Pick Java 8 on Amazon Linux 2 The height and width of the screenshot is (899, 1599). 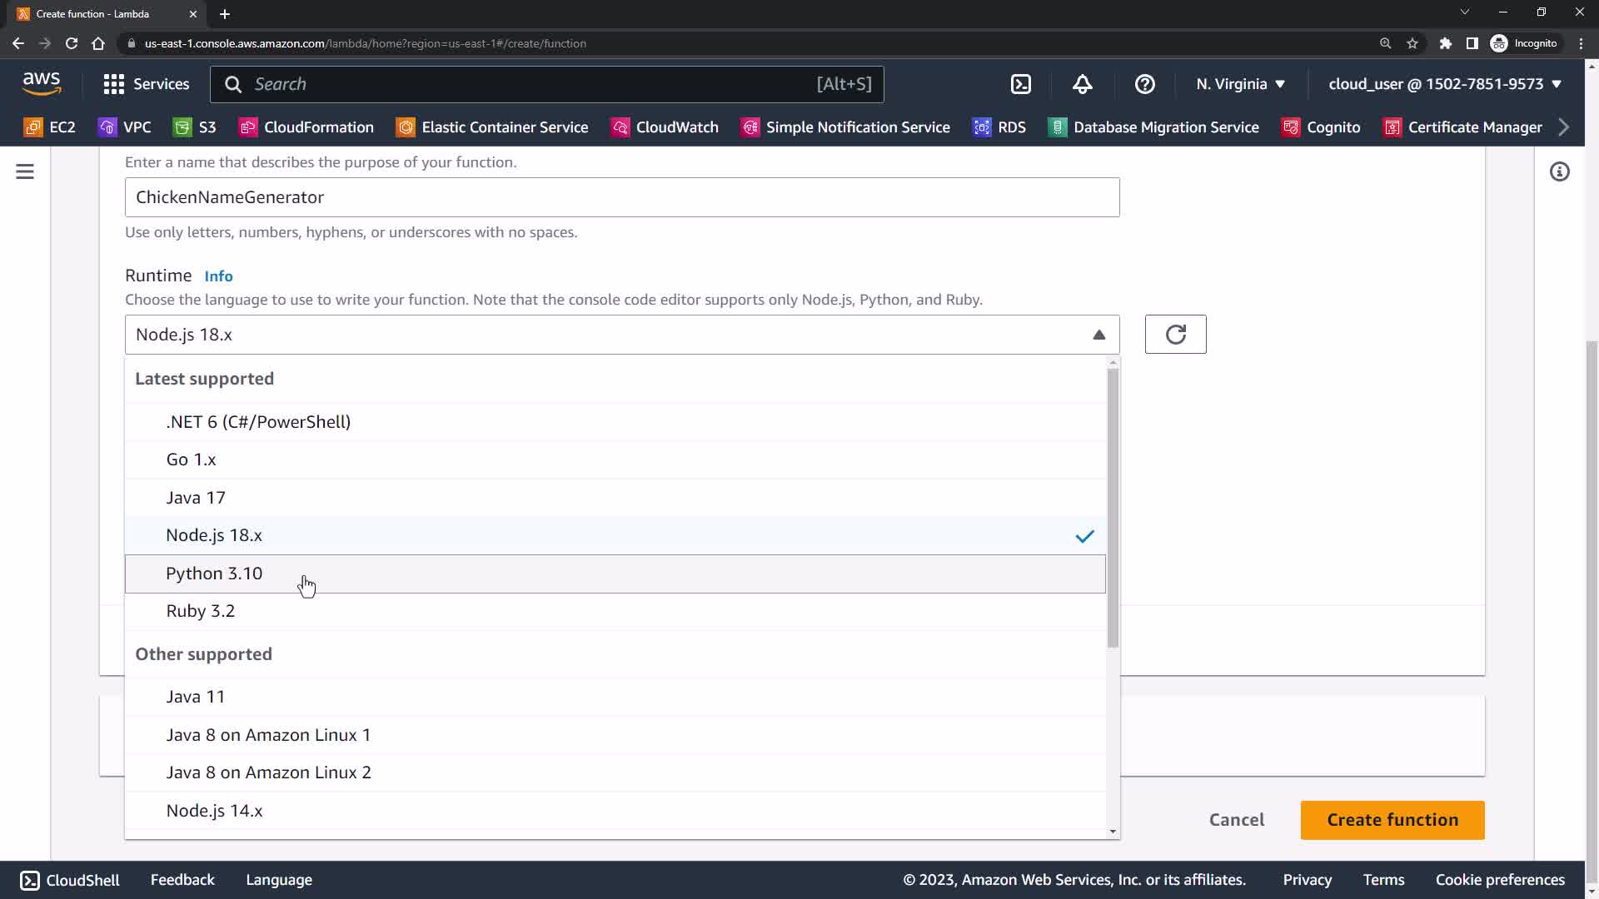pyautogui.click(x=268, y=772)
